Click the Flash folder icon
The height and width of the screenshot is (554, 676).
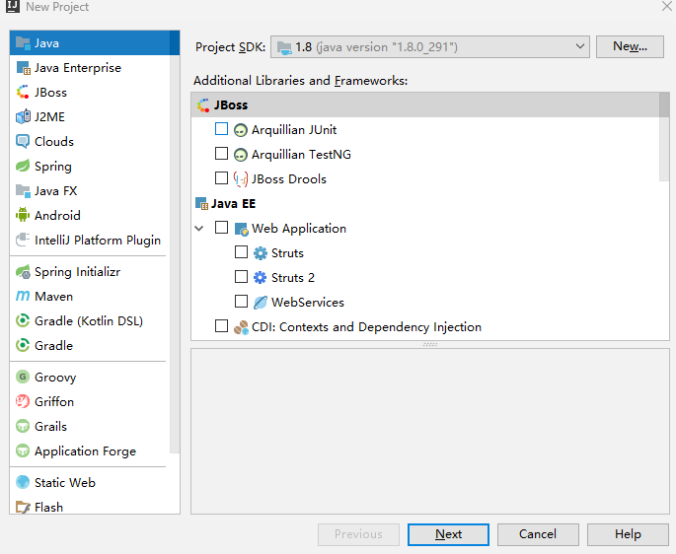pyautogui.click(x=23, y=507)
